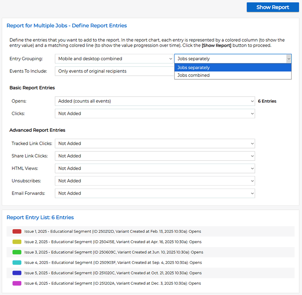Collapse the jobs grouping dropdown arrow
The image size is (302, 295).
point(288,59)
